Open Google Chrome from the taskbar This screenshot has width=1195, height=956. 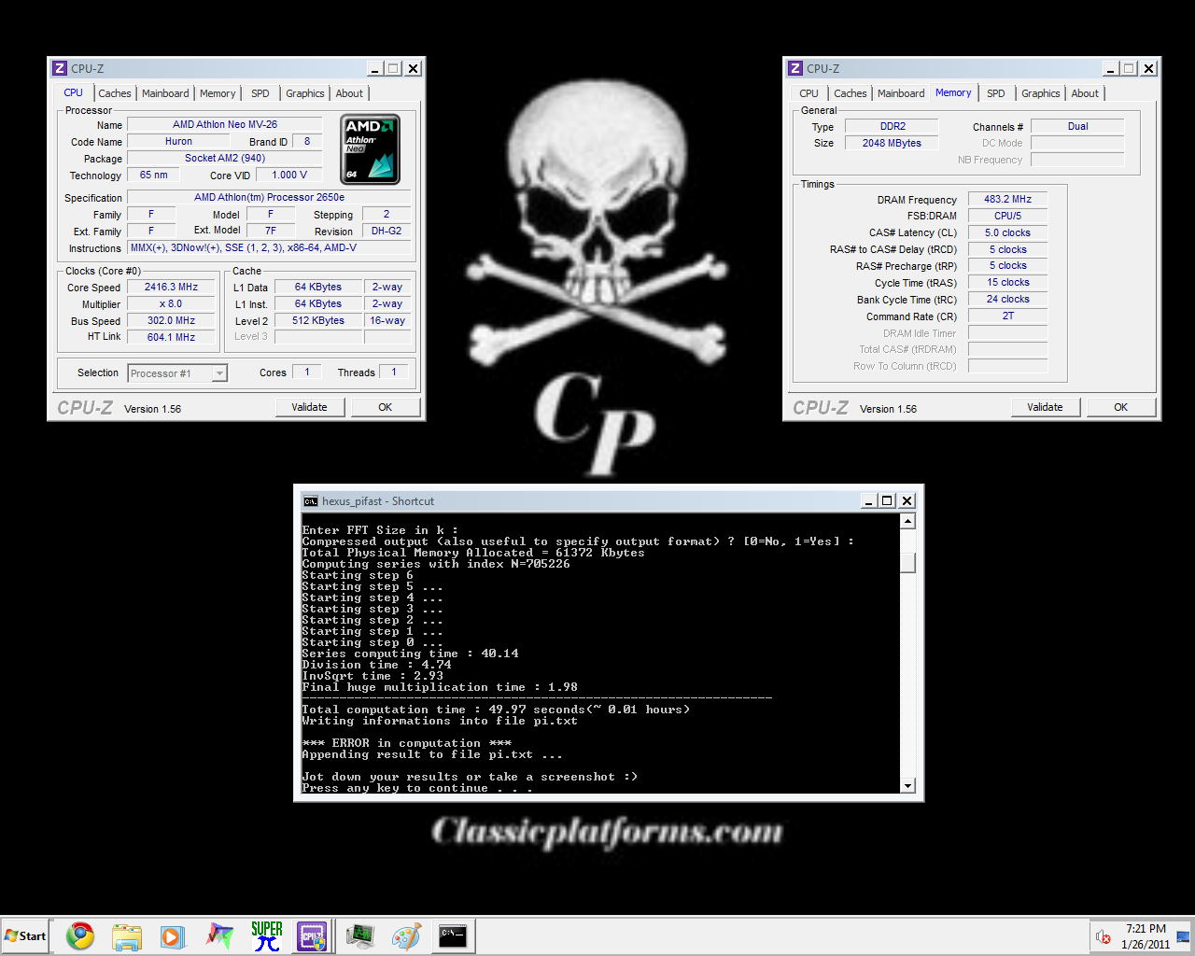click(80, 935)
